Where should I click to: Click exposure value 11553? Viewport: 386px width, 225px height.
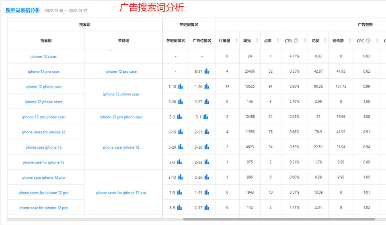pos(250,131)
